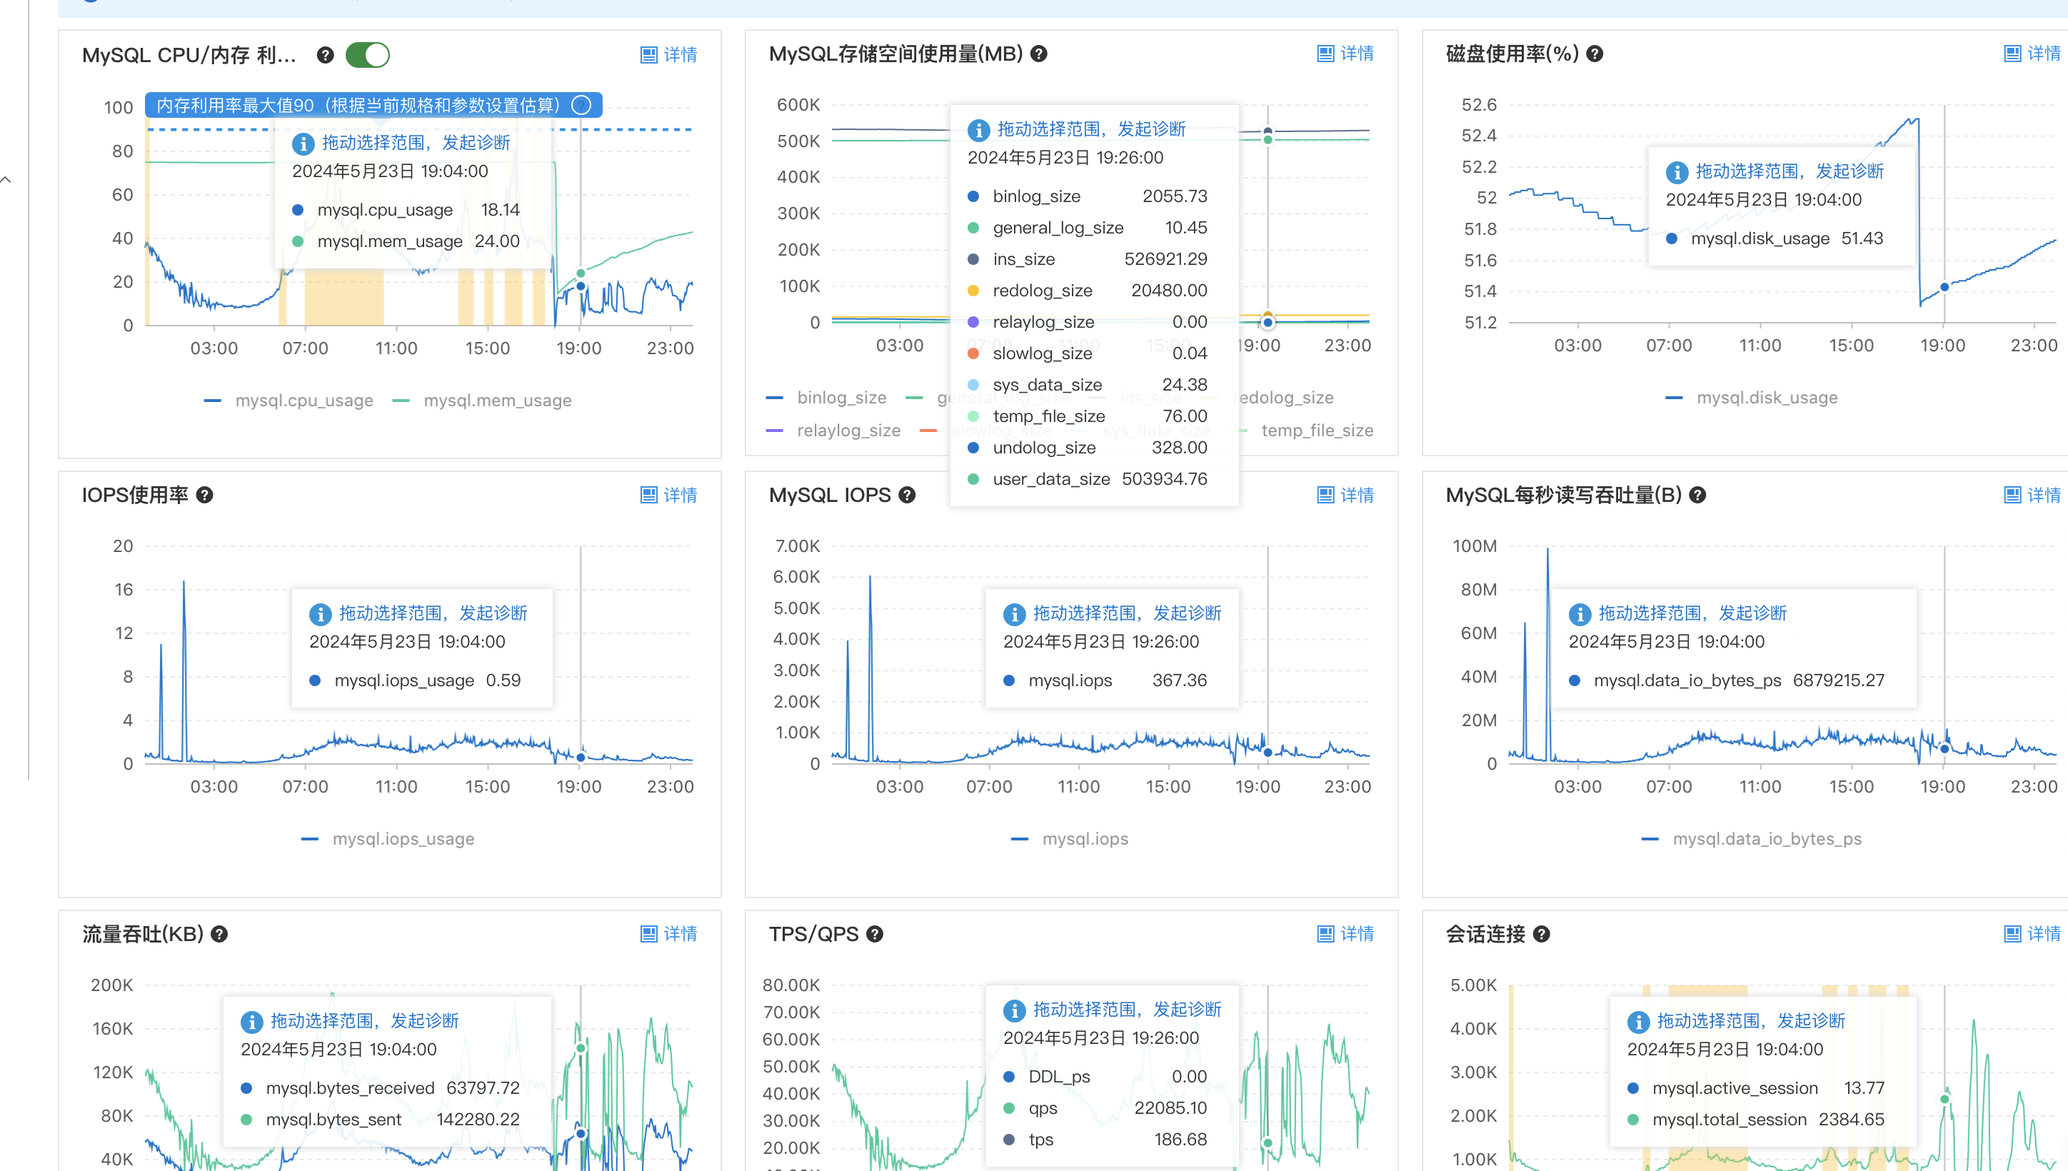Click help icon next to MySQL IOPS
This screenshot has width=2068, height=1171.
coord(908,495)
